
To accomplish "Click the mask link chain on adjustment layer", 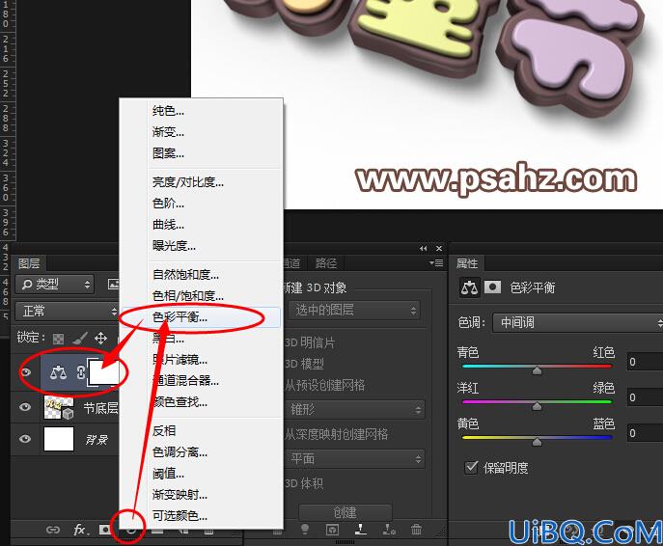I will [81, 372].
